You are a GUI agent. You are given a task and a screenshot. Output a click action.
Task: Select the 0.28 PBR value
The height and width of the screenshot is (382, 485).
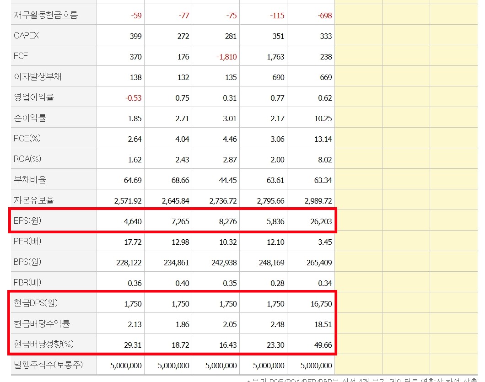pyautogui.click(x=277, y=283)
